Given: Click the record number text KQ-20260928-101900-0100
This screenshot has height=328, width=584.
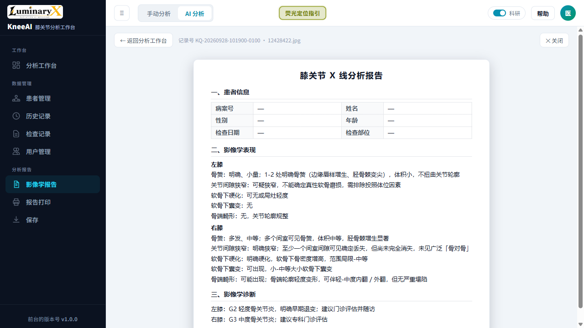Looking at the screenshot, I should click(x=228, y=41).
